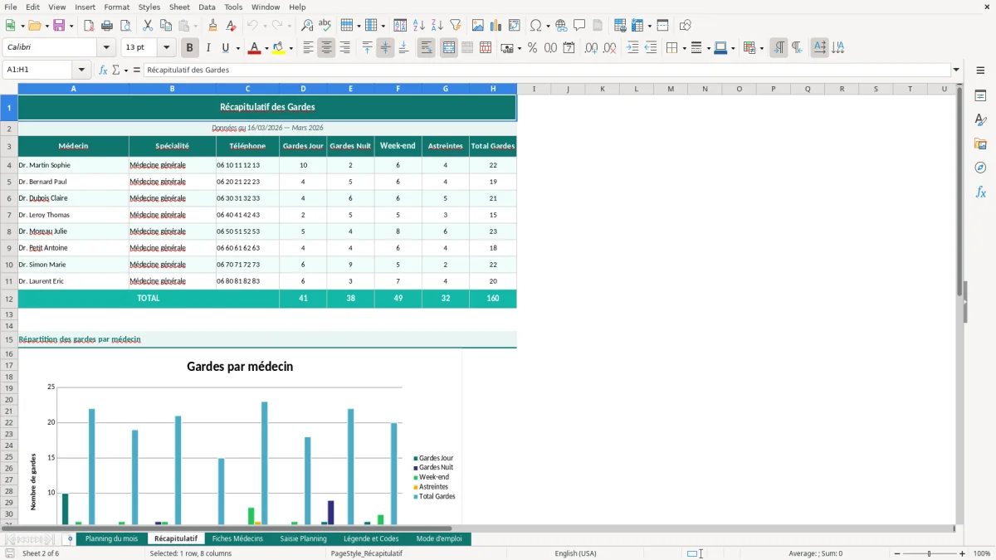996x560 pixels.
Task: Add a decimal place
Action: (591, 48)
